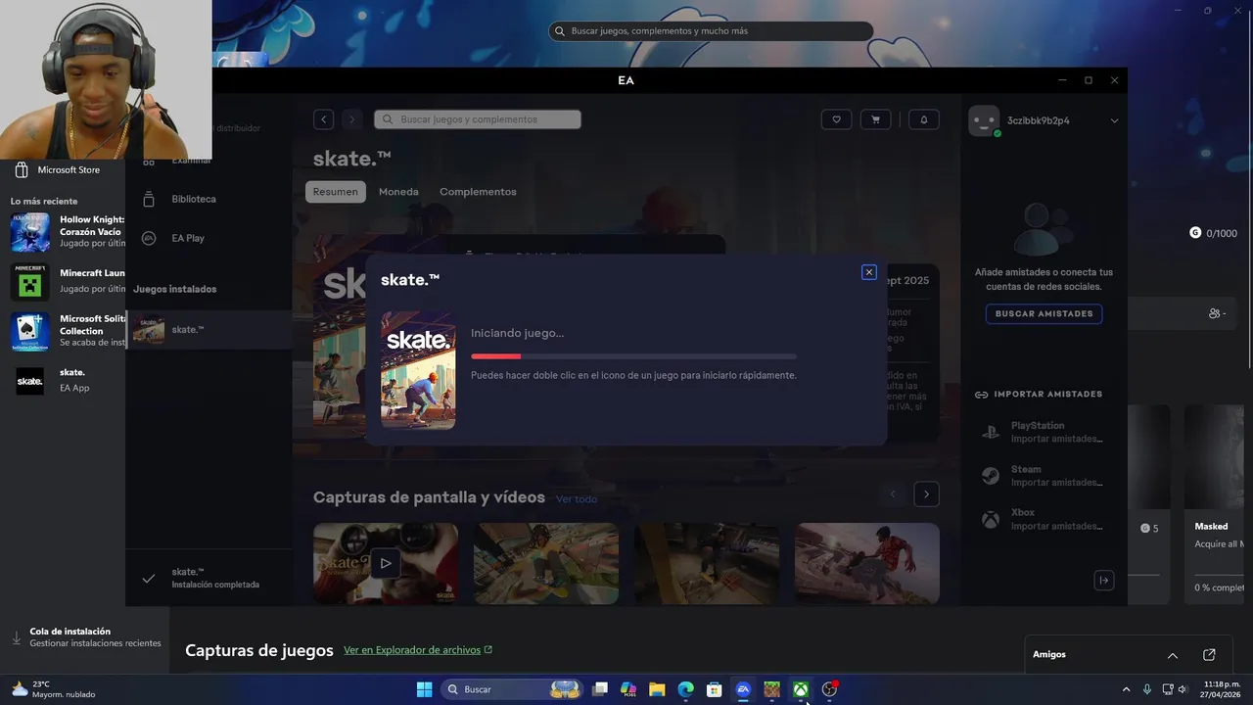1253x705 pixels.
Task: Switch to the Complementos tab
Action: point(478,192)
